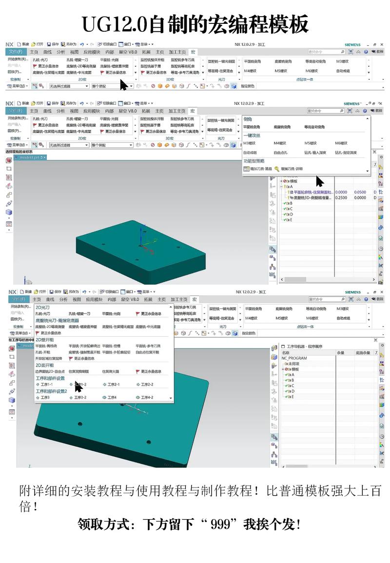Expand 模板 node in middle window tree
This screenshot has height=563, width=390.
click(x=281, y=181)
